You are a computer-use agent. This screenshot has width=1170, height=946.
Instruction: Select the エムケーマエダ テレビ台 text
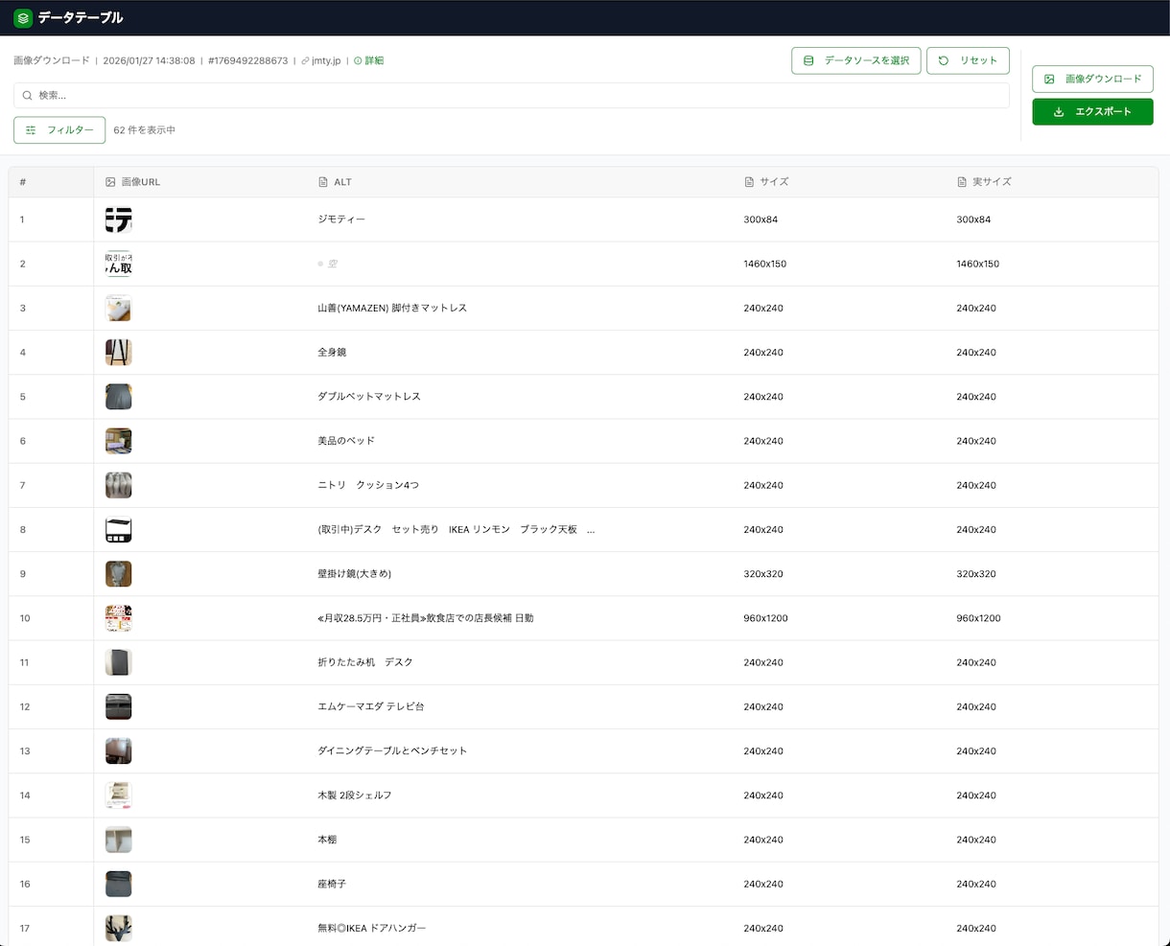(371, 706)
